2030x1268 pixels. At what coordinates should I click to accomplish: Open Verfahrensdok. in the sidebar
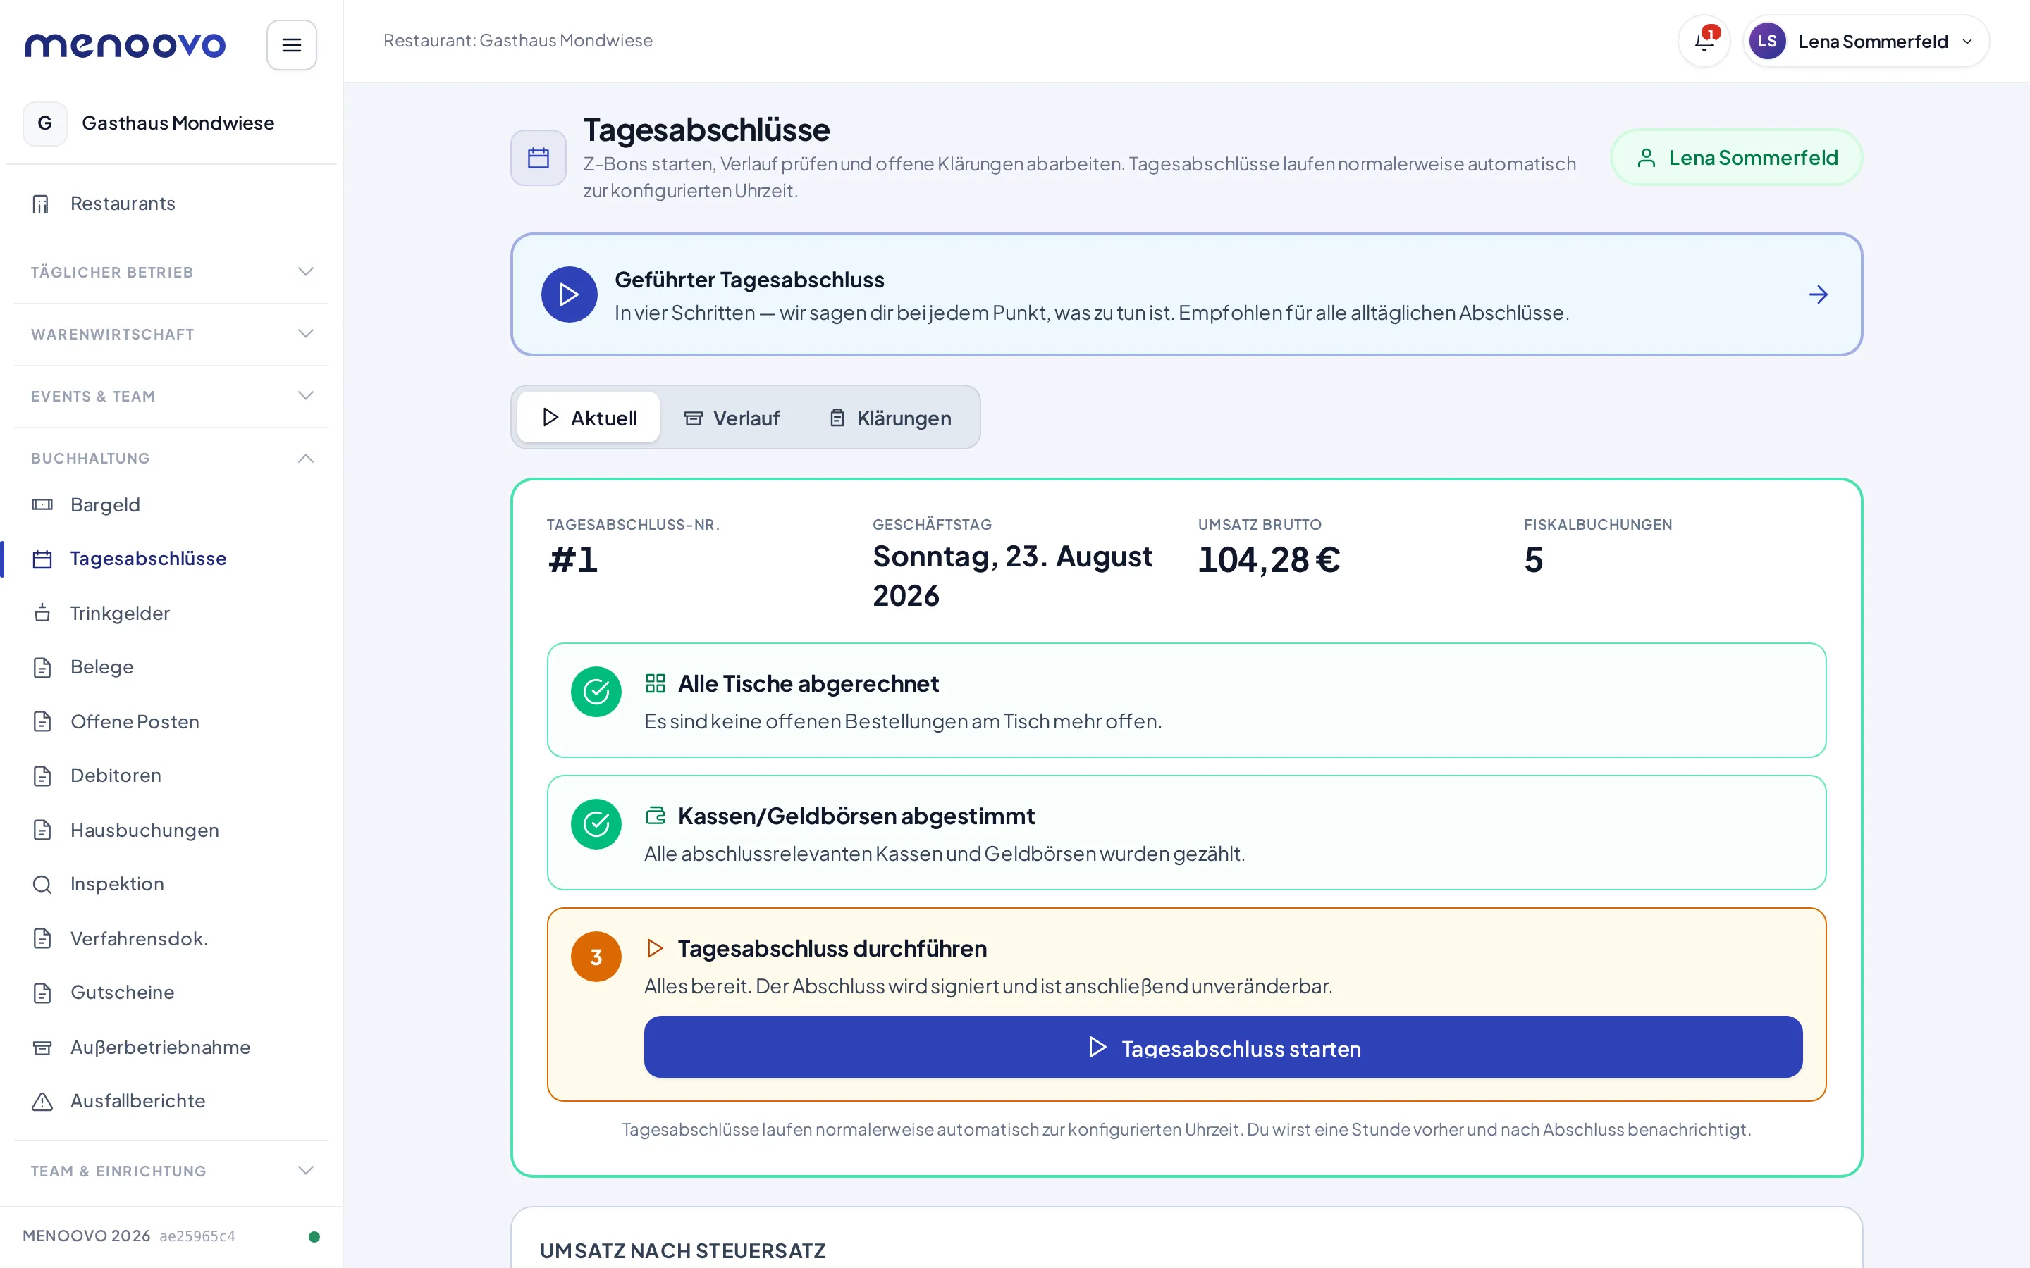point(171,938)
